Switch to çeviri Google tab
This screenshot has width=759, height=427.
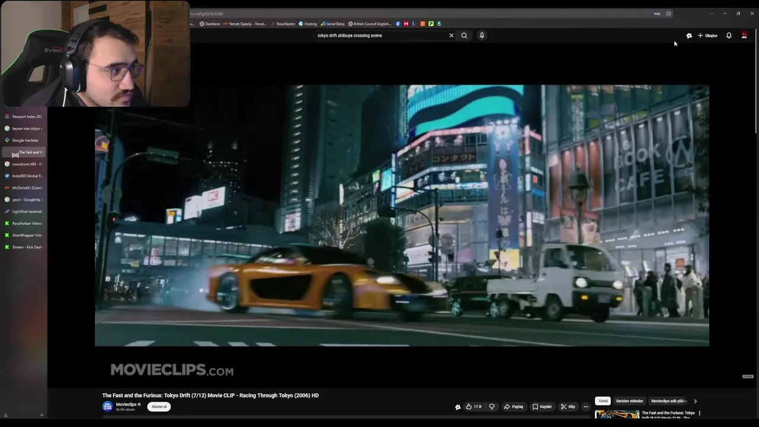point(24,200)
